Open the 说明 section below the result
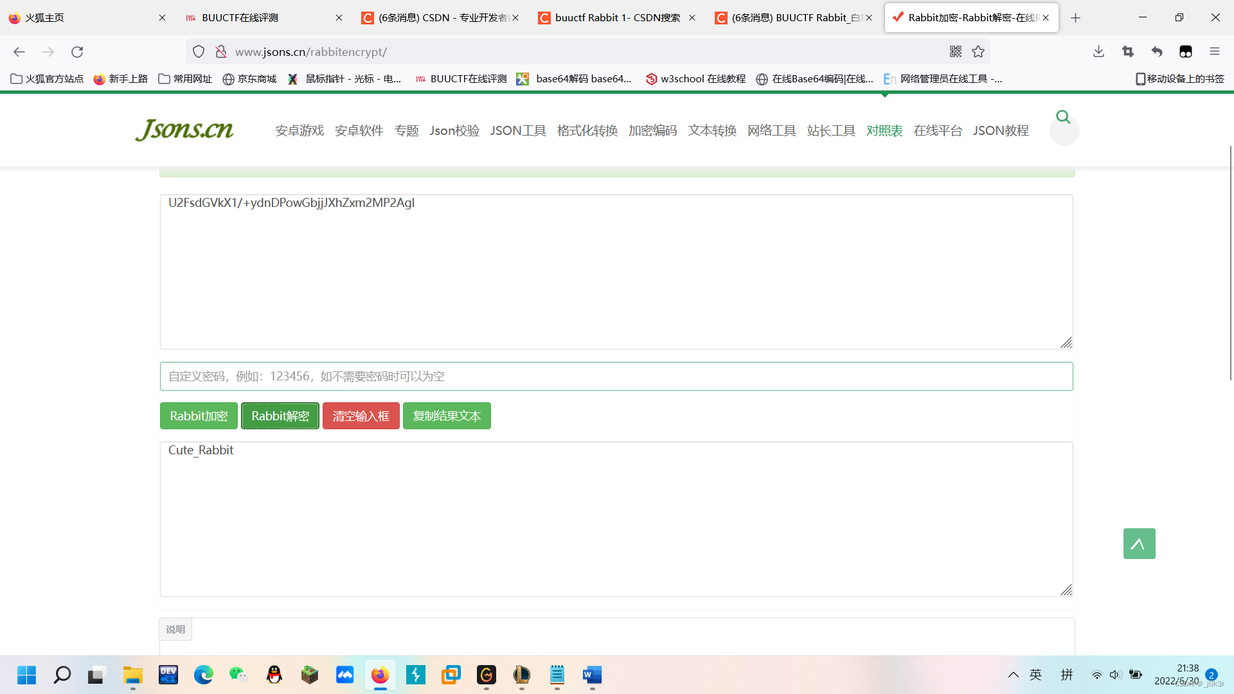 [x=175, y=629]
